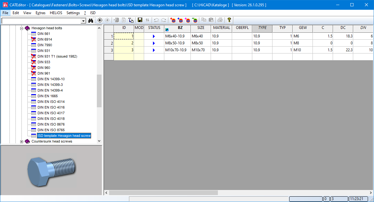
Task: Select row header number 2
Action: pos(109,43)
